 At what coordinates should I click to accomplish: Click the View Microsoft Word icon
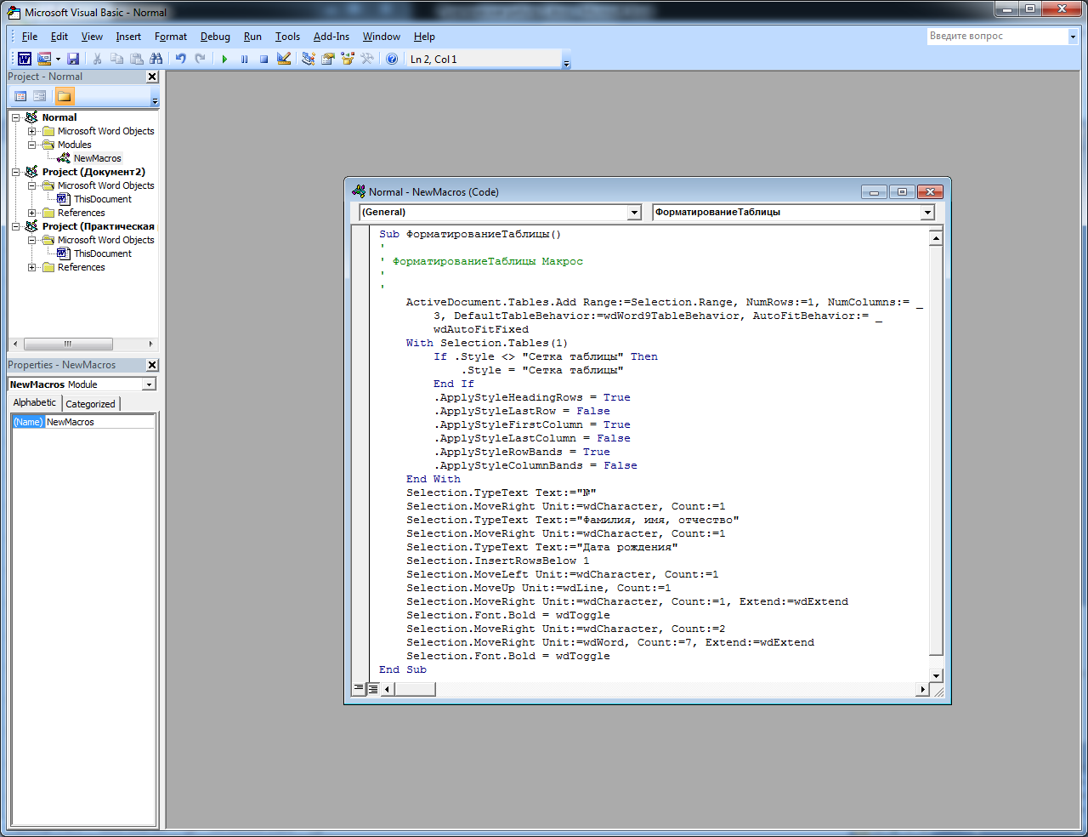[x=25, y=59]
